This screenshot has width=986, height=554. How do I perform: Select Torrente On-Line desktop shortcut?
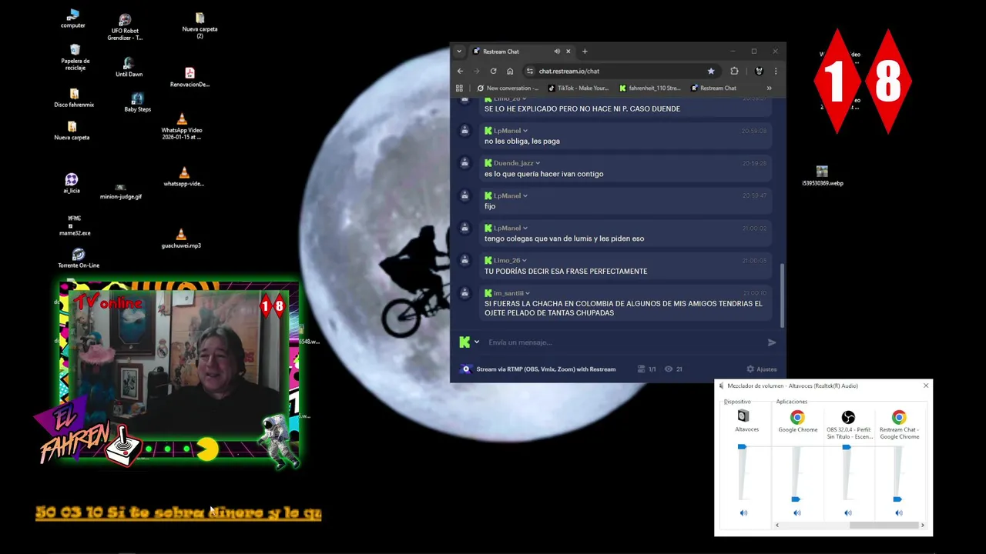tap(79, 259)
